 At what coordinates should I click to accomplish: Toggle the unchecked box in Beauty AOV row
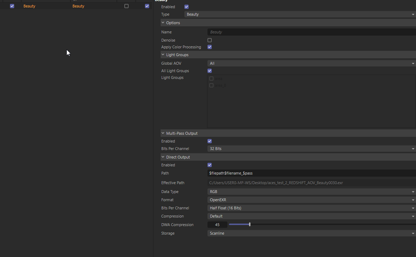coord(126,6)
